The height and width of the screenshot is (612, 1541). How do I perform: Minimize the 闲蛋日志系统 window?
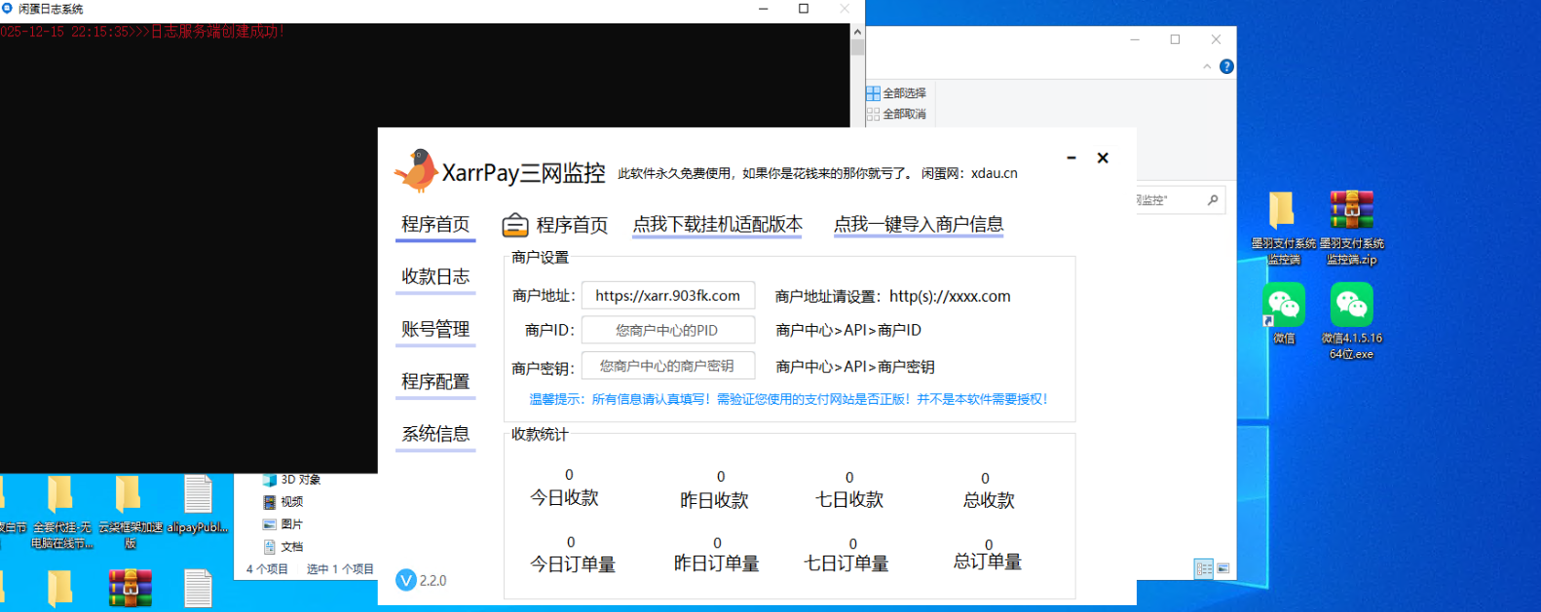764,9
